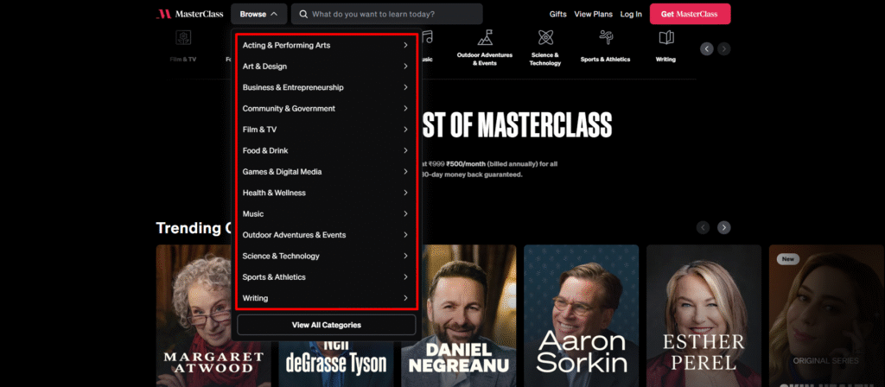Show previous Trending classes arrow
This screenshot has height=387, width=885.
click(703, 227)
